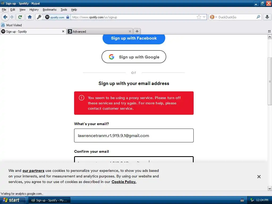Image resolution: width=272 pixels, height=204 pixels.
Task: Click the Most Visited bookmarks folder
Action: 11,25
